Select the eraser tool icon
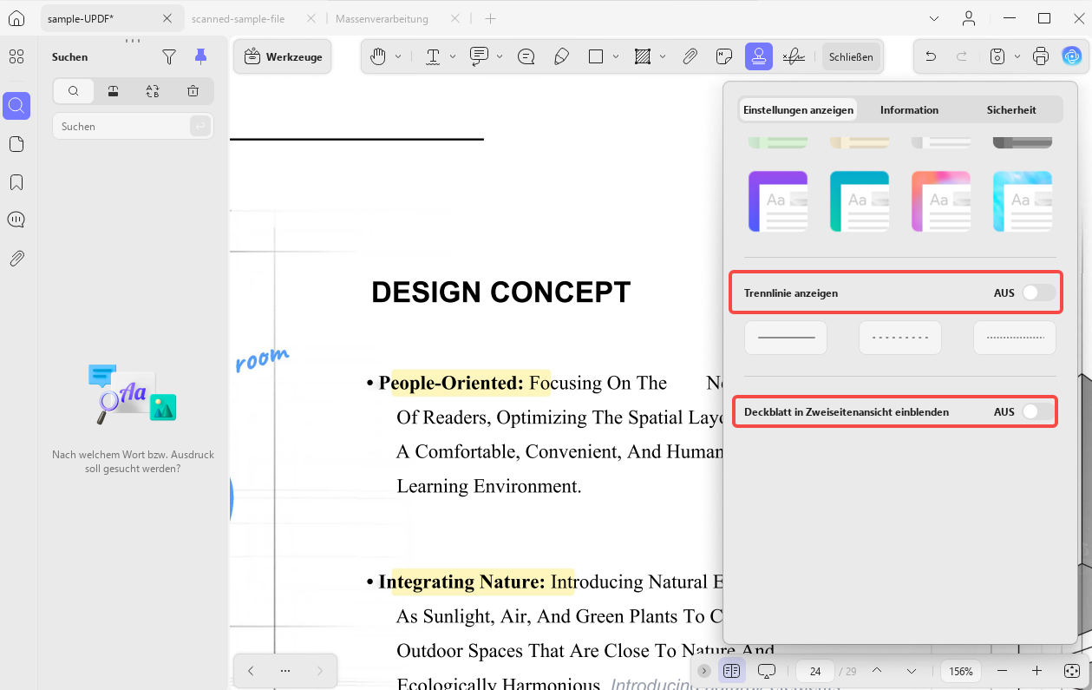Image resolution: width=1092 pixels, height=690 pixels. [561, 56]
